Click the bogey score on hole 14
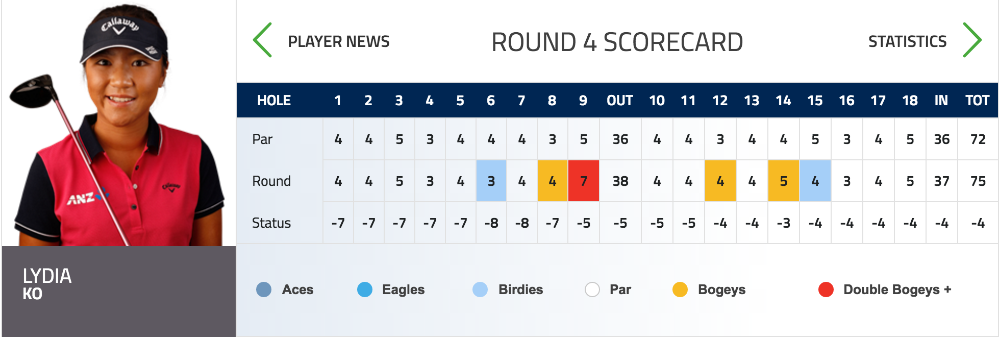Viewport: 999px width, 337px height. pyautogui.click(x=783, y=181)
